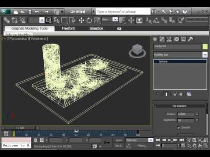Open Select by Name dialog

pyautogui.click(x=56, y=20)
